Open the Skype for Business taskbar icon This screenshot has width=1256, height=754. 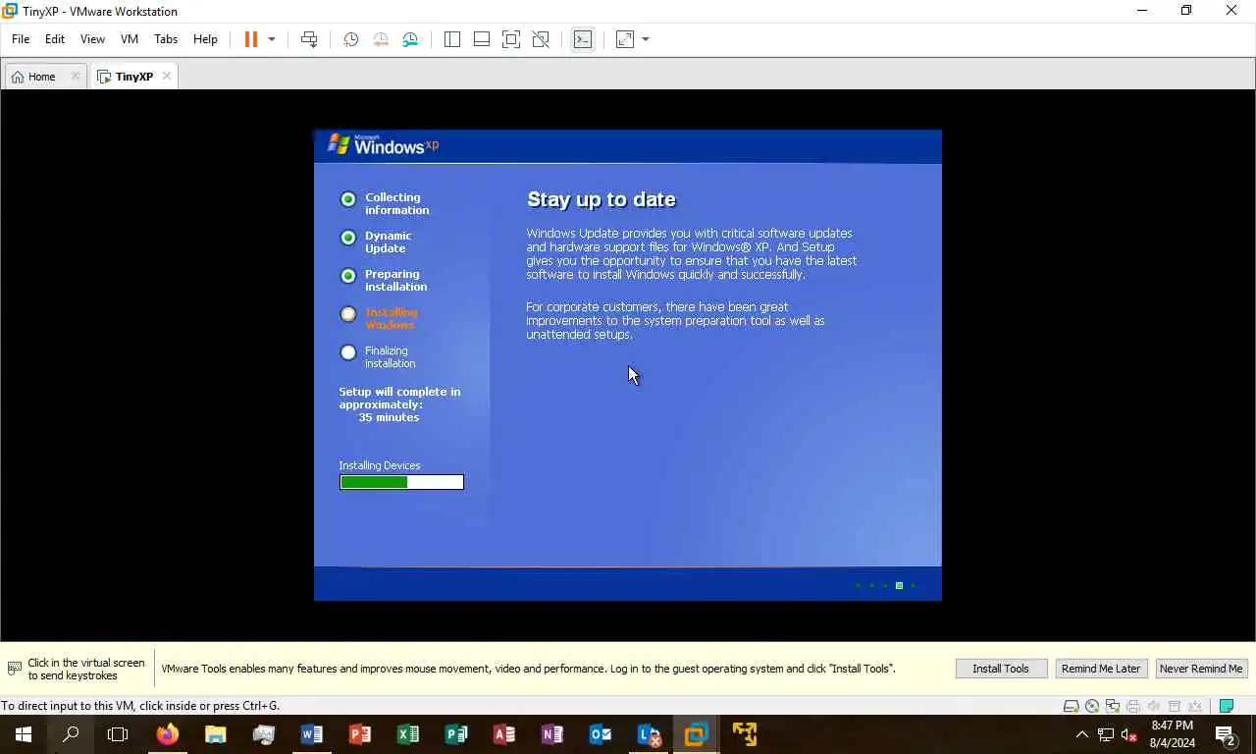(649, 734)
